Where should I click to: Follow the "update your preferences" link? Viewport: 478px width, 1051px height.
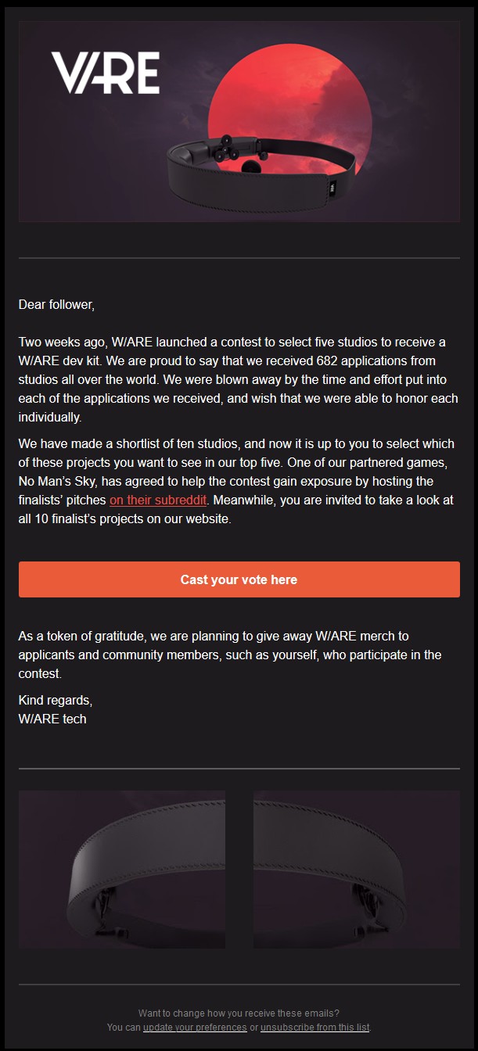[195, 1027]
